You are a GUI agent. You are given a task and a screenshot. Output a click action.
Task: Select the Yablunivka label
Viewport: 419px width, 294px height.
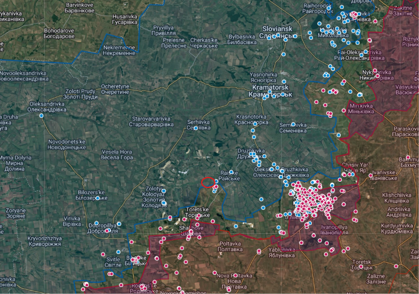[x=282, y=252]
